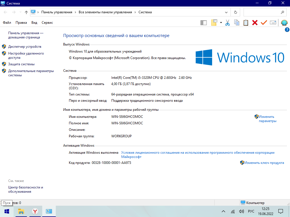Viewport: 290px width, 217px height.
Task: Expand the address bar history dropdown
Action: tap(226, 12)
